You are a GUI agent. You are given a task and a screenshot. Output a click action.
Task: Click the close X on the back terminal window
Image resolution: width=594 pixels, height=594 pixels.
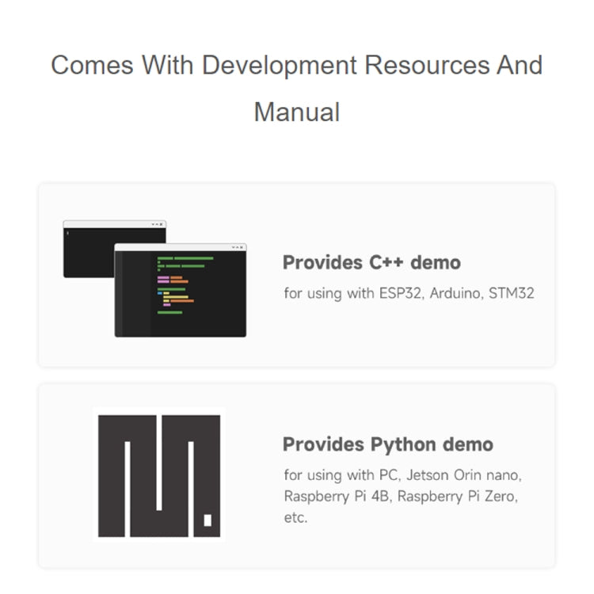[162, 225]
